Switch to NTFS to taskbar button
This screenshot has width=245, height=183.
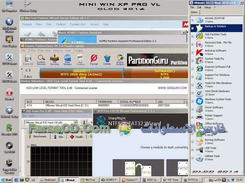(x=192, y=180)
